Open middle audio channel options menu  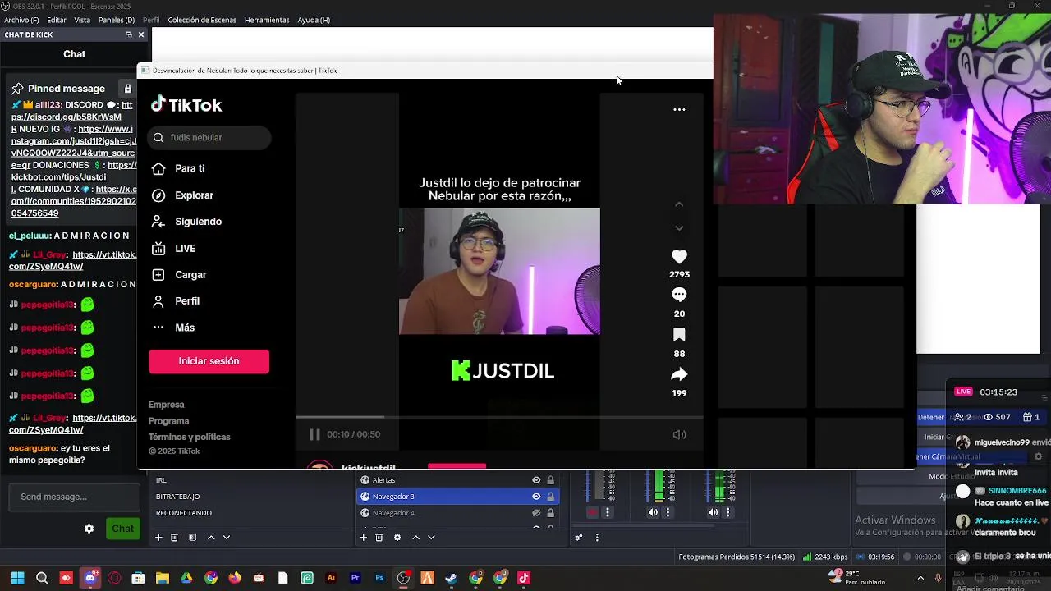(x=668, y=512)
